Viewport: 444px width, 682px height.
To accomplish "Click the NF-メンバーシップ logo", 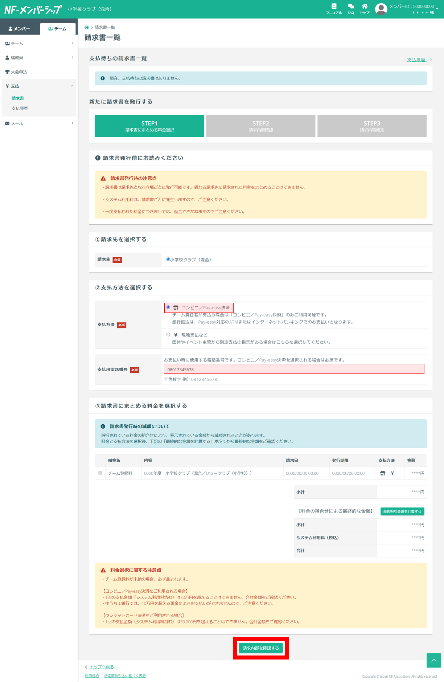I will pos(33,9).
